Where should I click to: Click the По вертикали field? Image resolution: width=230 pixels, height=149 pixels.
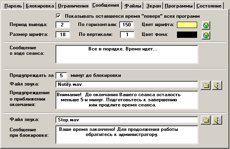click(127, 35)
